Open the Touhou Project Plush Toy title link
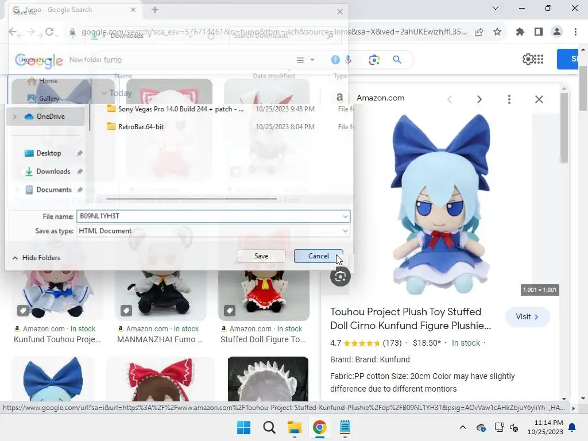This screenshot has width=588, height=441. click(411, 318)
